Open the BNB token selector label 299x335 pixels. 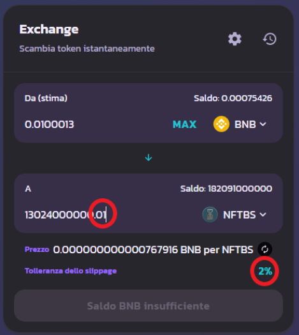(x=245, y=124)
